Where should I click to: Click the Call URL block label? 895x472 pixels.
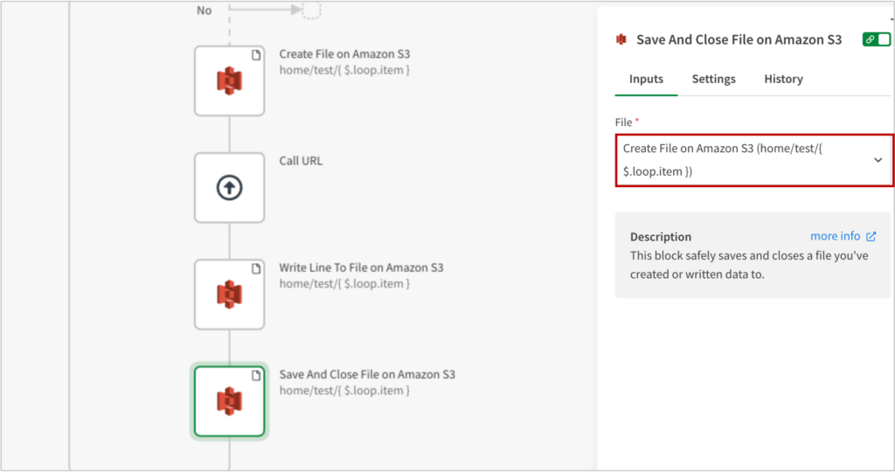pyautogui.click(x=301, y=161)
